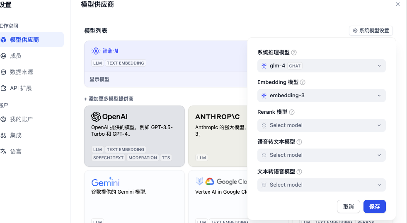
Task: Click the 我的账户 user icon
Action: click(3, 119)
